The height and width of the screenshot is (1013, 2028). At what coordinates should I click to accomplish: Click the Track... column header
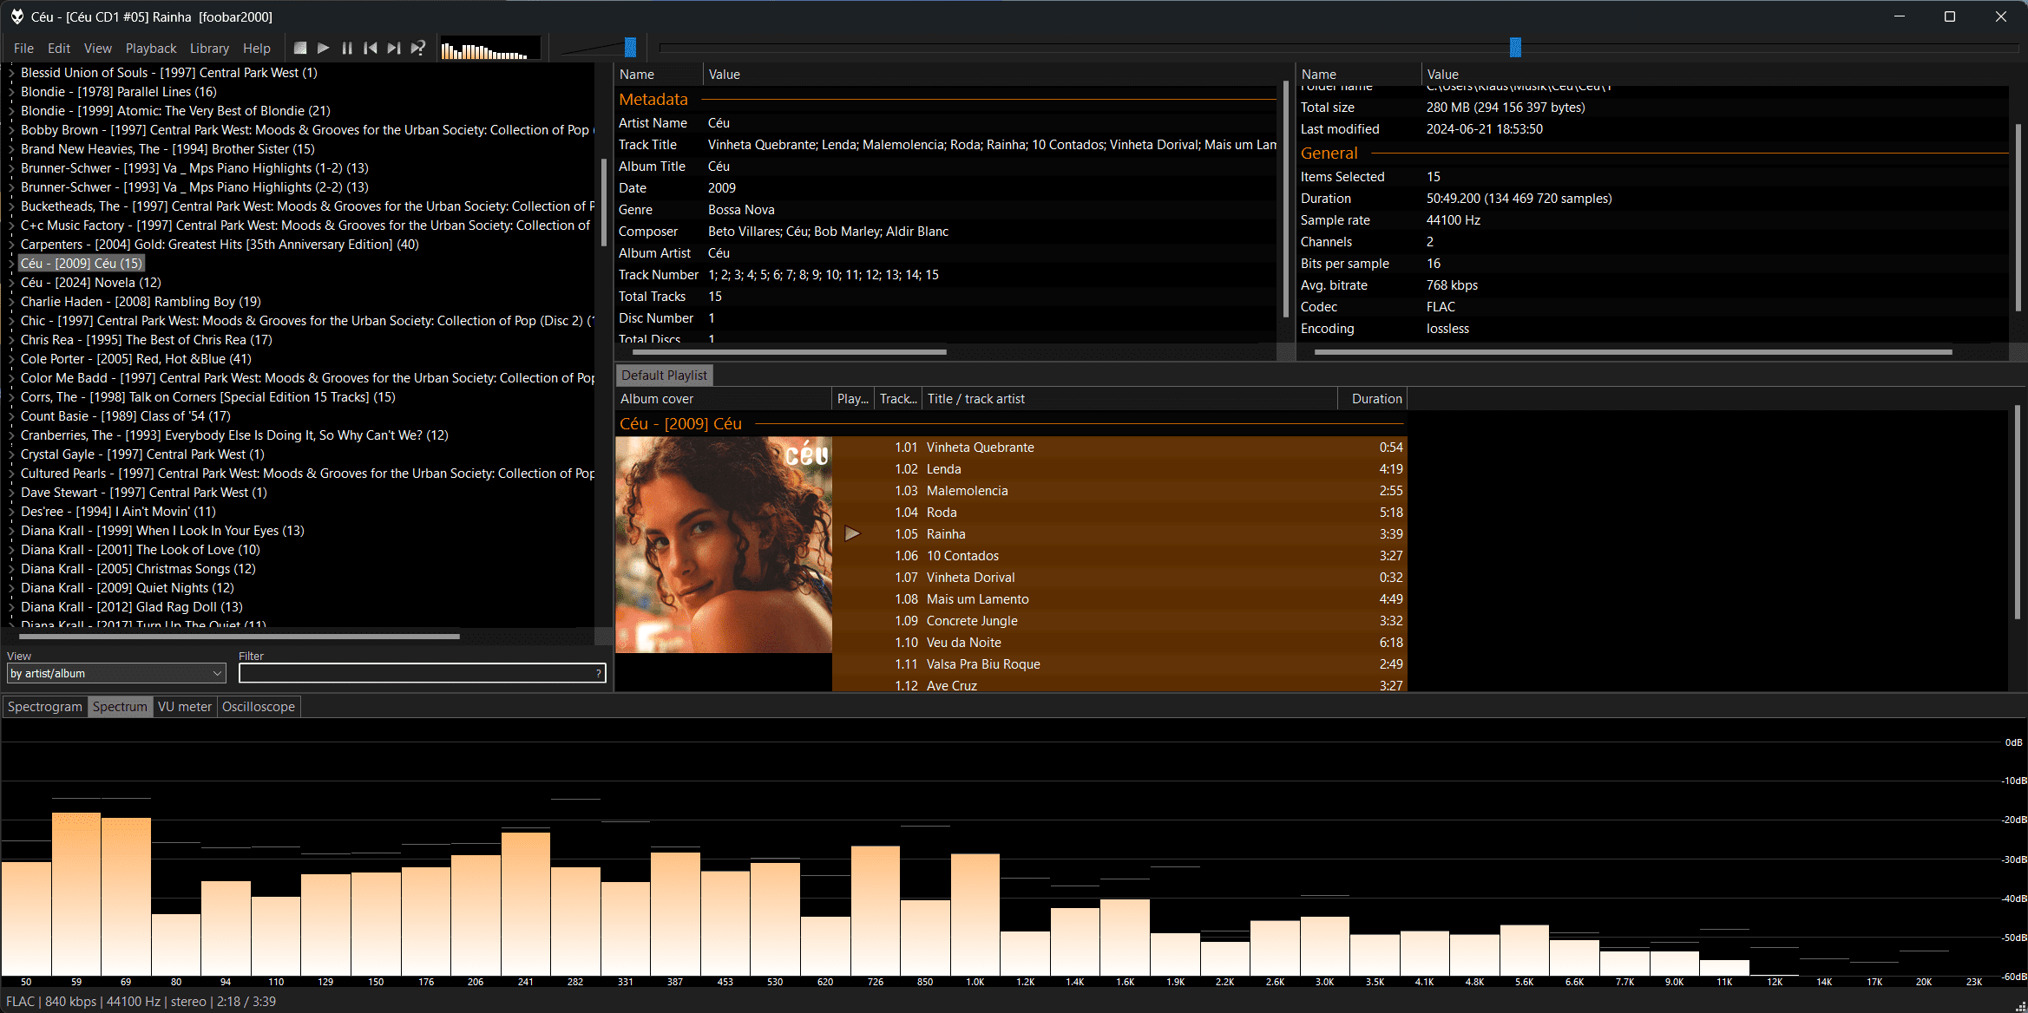click(x=897, y=399)
